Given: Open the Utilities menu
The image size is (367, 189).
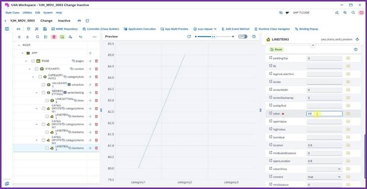Looking at the screenshot, I should 27,13.
